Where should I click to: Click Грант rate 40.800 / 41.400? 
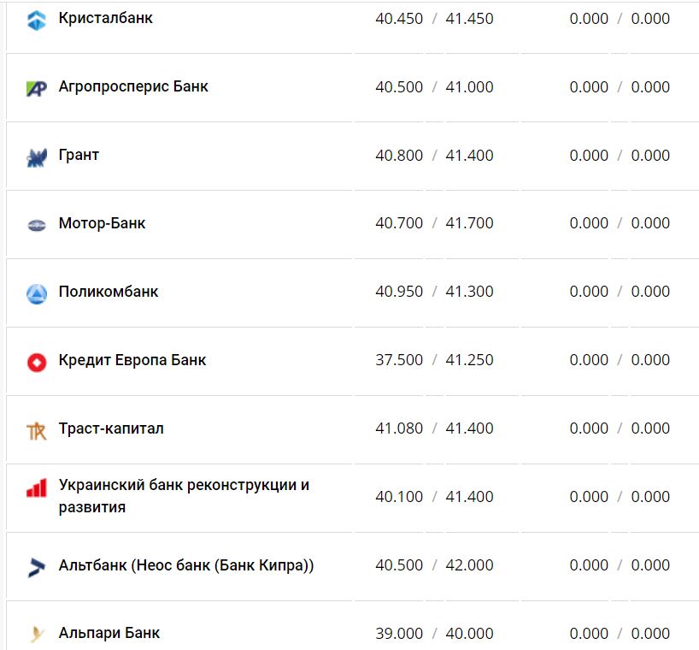[434, 155]
